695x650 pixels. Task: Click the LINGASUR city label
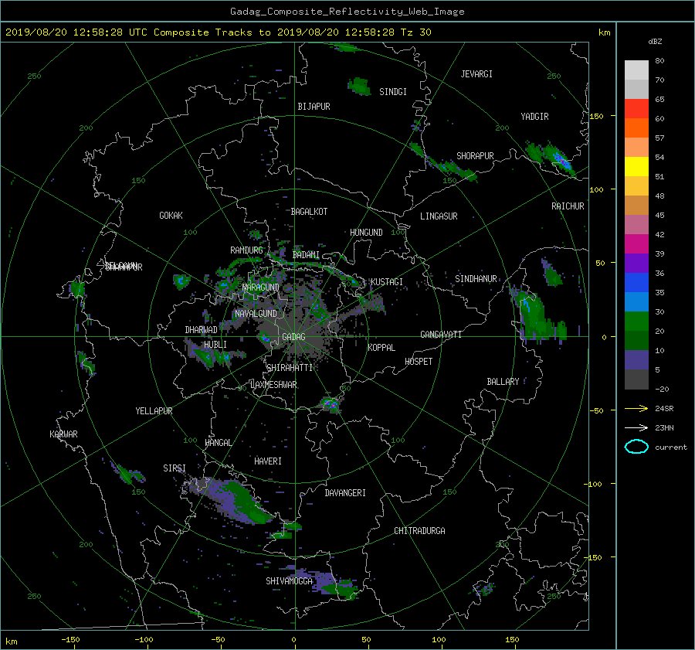tap(439, 216)
